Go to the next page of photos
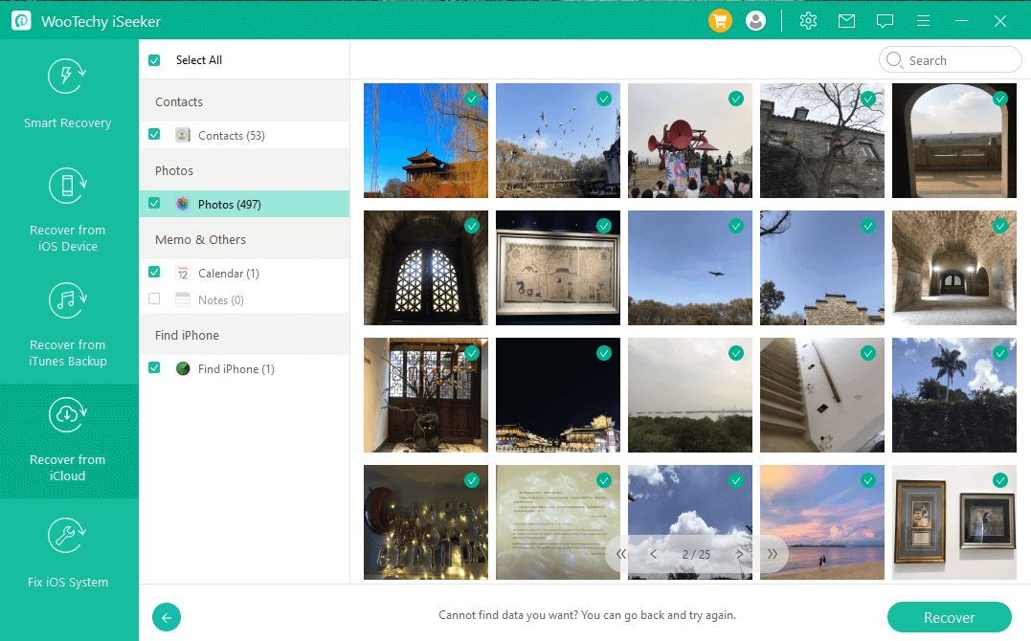1031x641 pixels. (x=739, y=554)
